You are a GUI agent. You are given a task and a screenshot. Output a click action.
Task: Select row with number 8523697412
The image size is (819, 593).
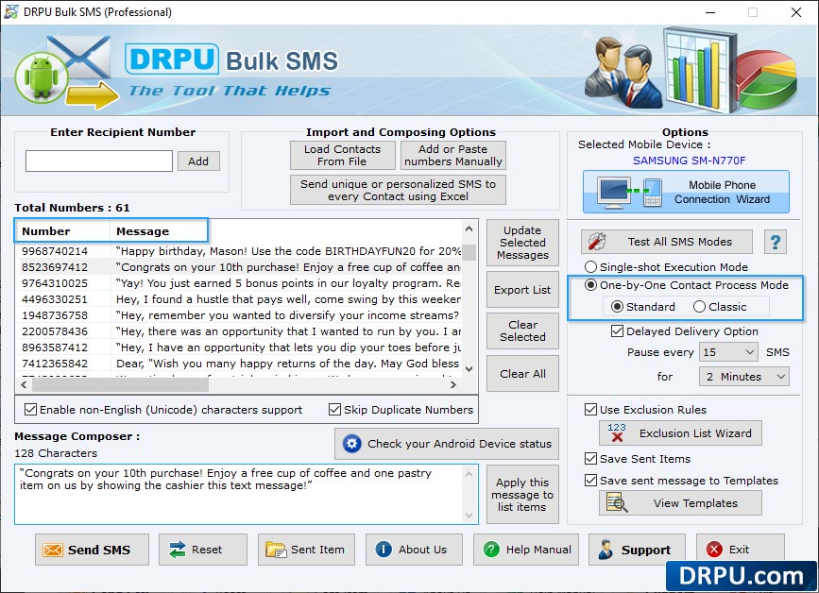(x=239, y=267)
